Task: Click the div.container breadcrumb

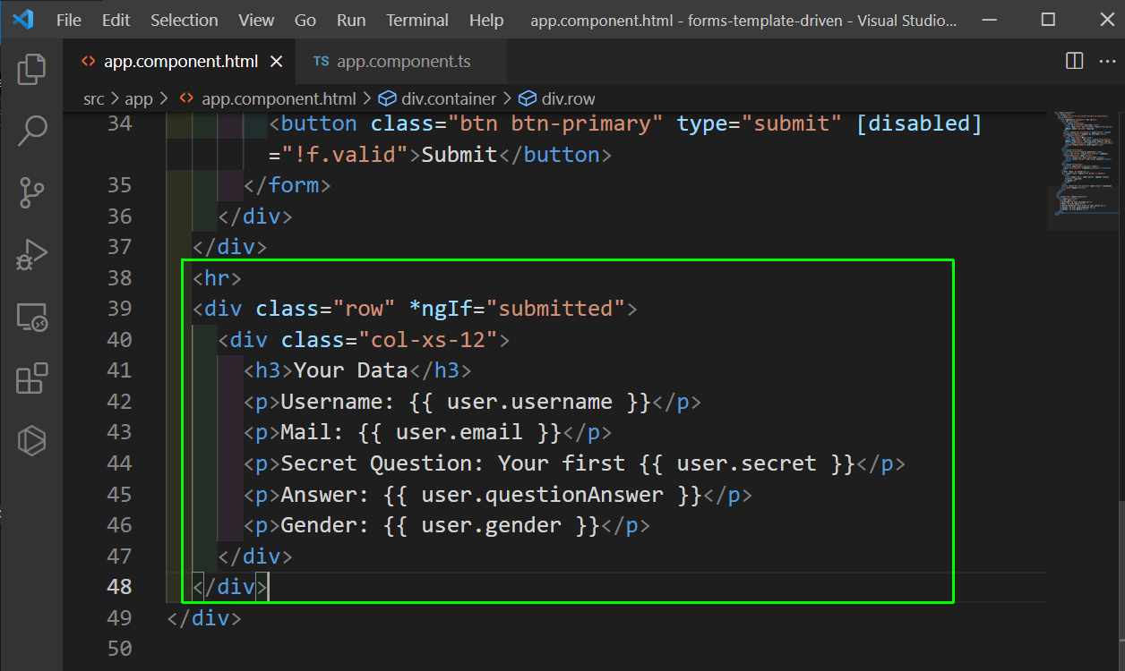Action: click(x=438, y=98)
